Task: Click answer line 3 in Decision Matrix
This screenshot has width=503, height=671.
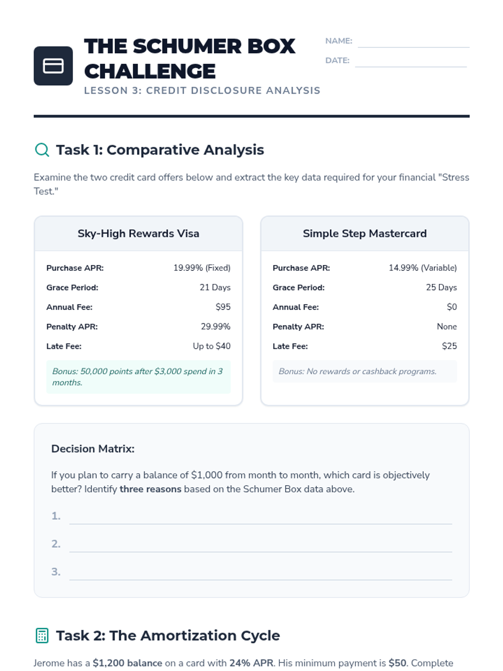Action: tap(260, 574)
